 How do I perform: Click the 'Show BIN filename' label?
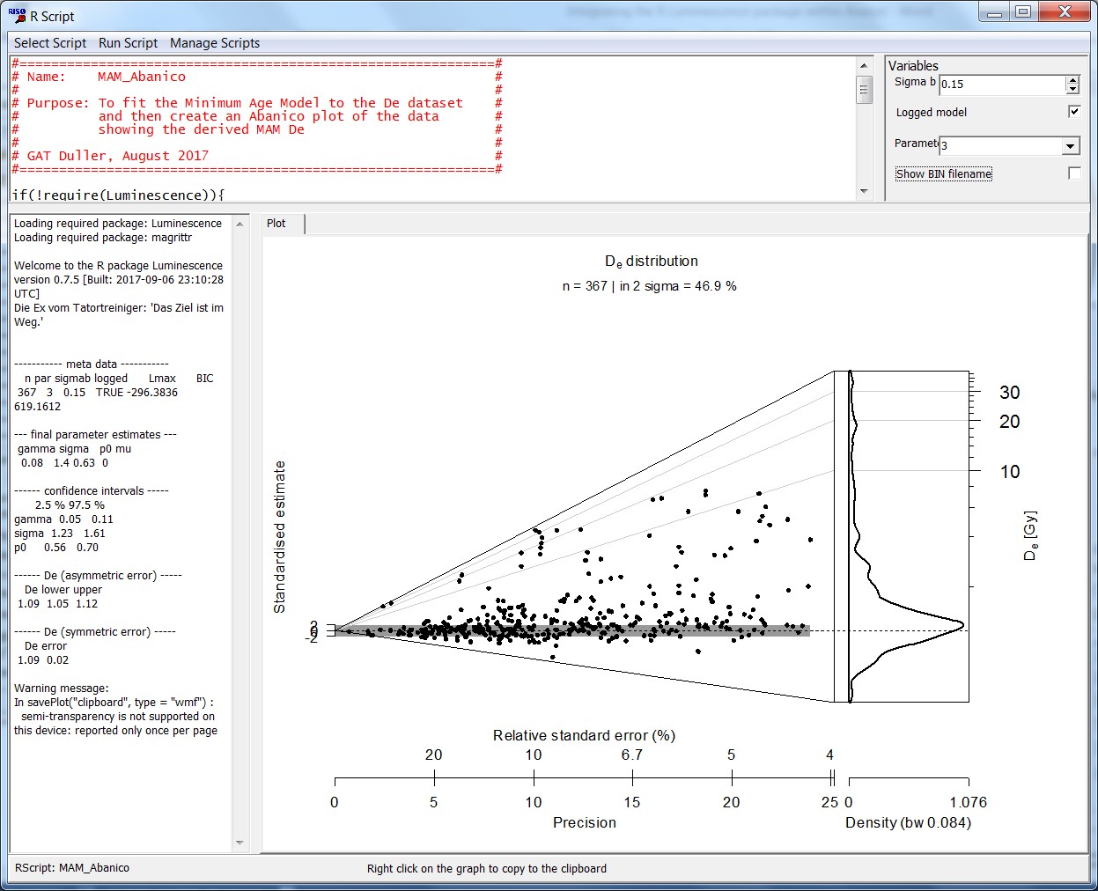[944, 174]
